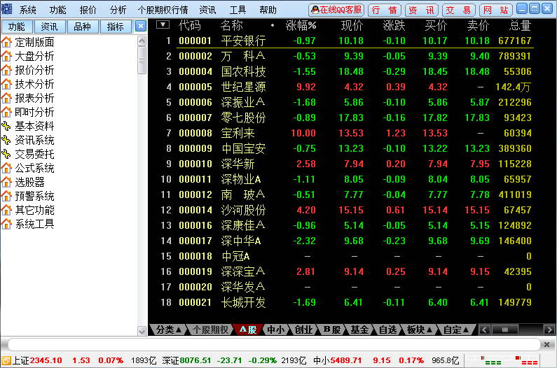This screenshot has height=368, width=557.
Task: Click the horizontal scrollbar thumb near tabs
Action: click(x=504, y=330)
